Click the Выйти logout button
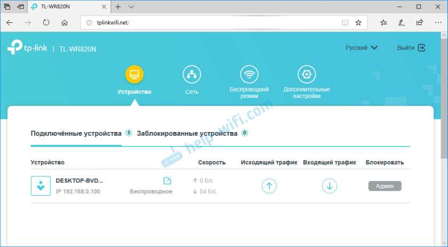The image size is (448, 247). click(411, 48)
